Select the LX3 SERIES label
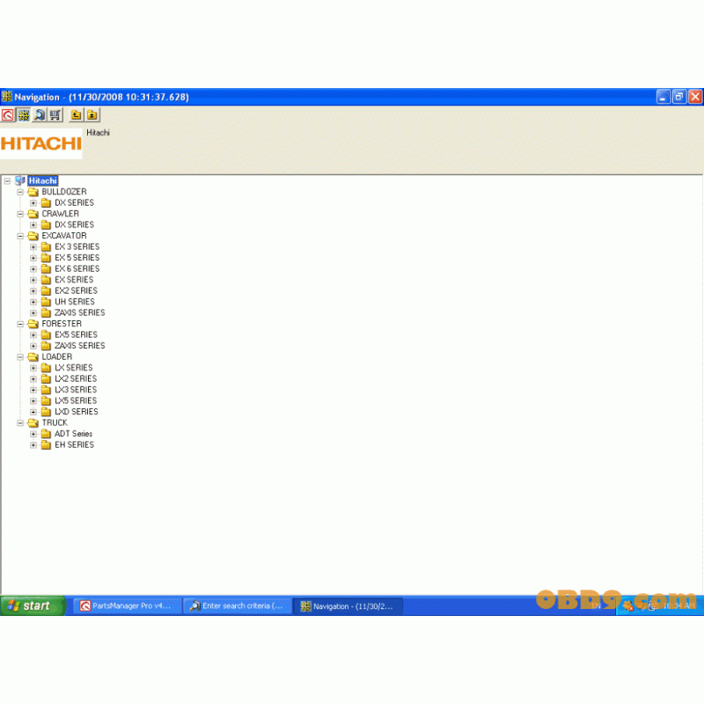This screenshot has width=704, height=704. click(x=76, y=390)
